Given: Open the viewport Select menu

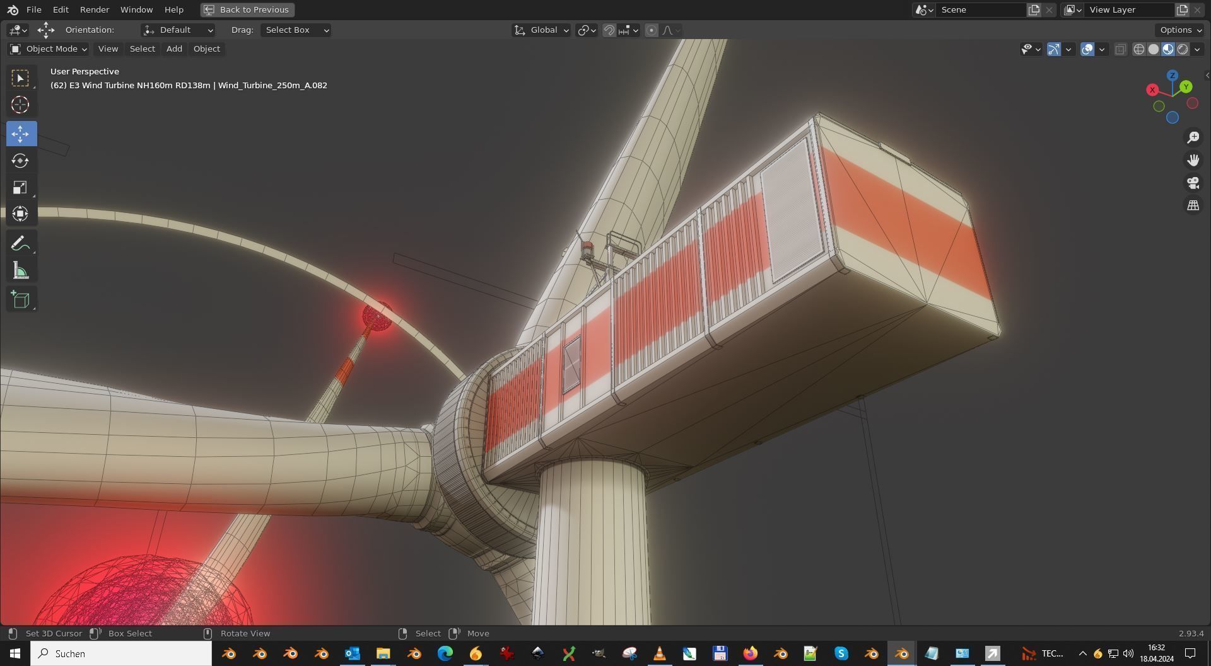Looking at the screenshot, I should click(142, 49).
